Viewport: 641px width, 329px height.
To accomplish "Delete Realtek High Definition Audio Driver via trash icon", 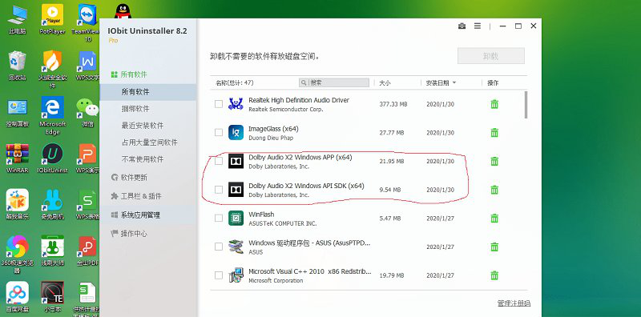I will (494, 104).
